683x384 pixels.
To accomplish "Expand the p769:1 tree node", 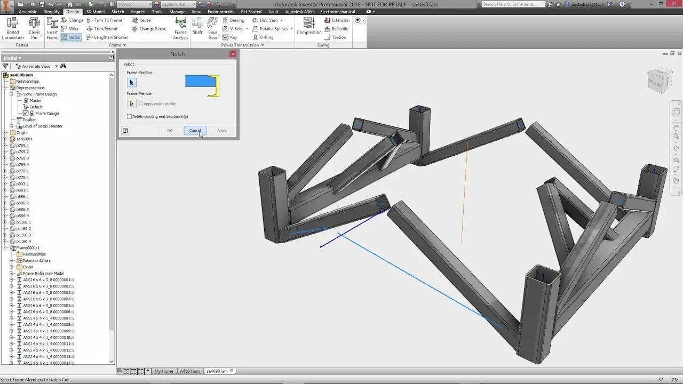I will (x=5, y=145).
